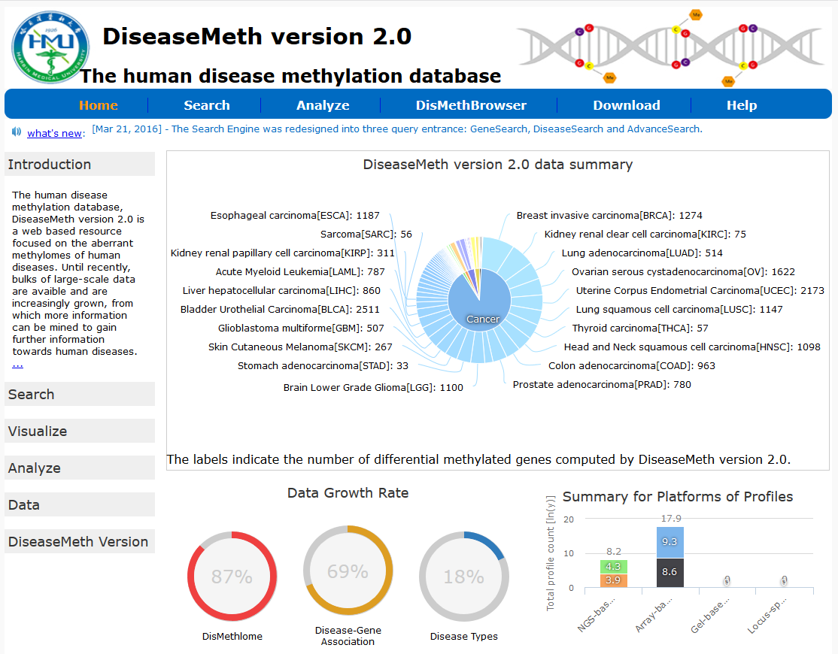Click the dark 8.6 Array-based bar segment
The width and height of the screenshot is (838, 654).
point(669,573)
